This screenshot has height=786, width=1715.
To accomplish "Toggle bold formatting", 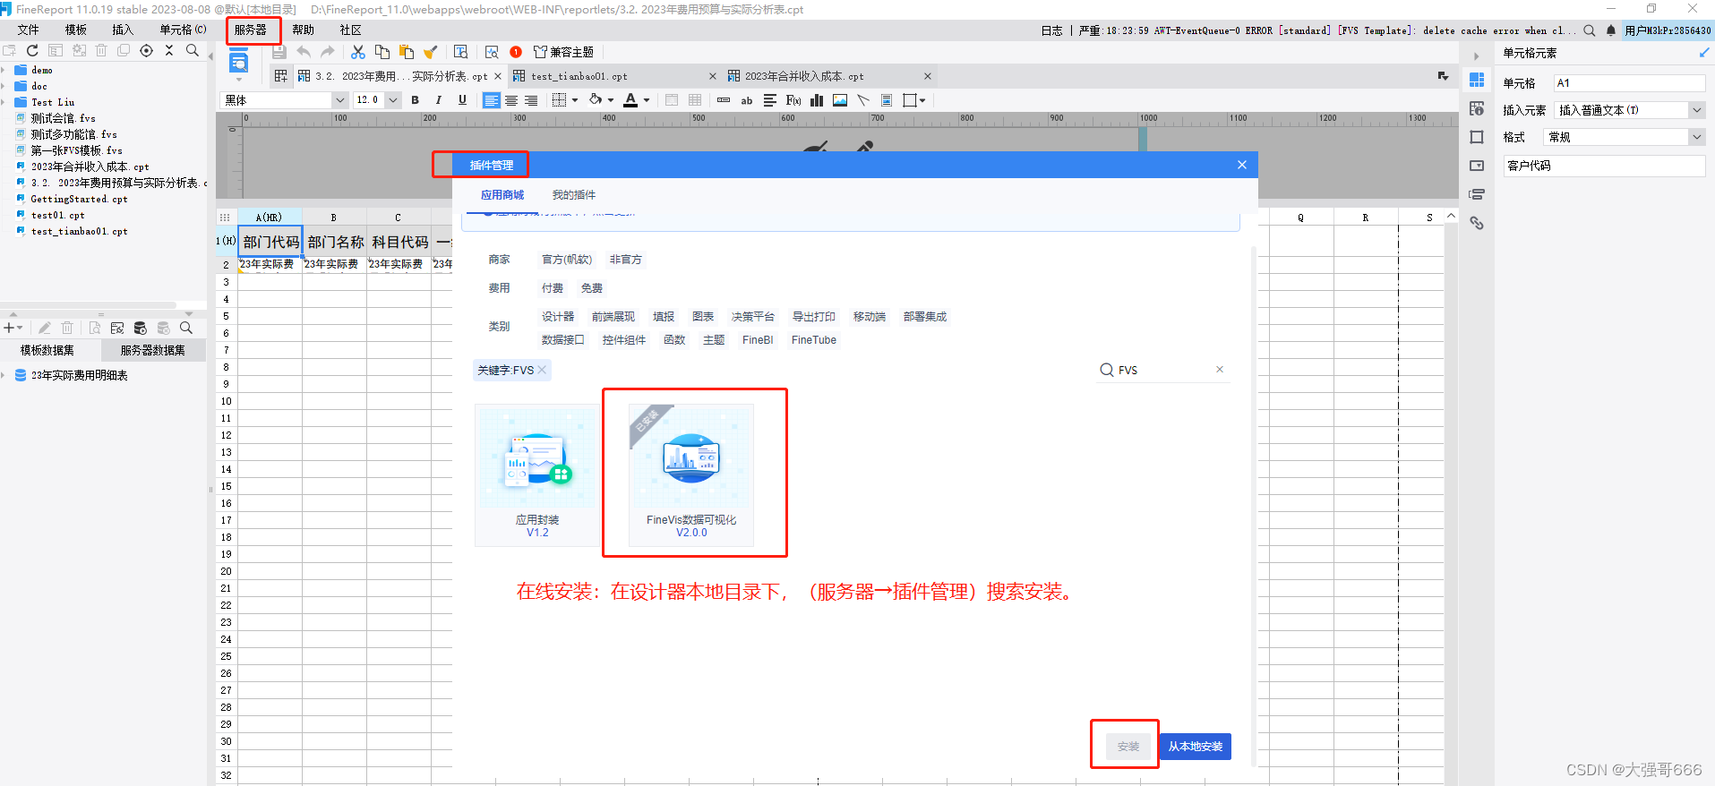I will click(x=416, y=100).
